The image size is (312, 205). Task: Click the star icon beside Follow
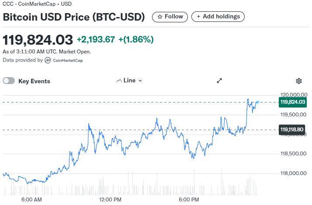tap(160, 17)
